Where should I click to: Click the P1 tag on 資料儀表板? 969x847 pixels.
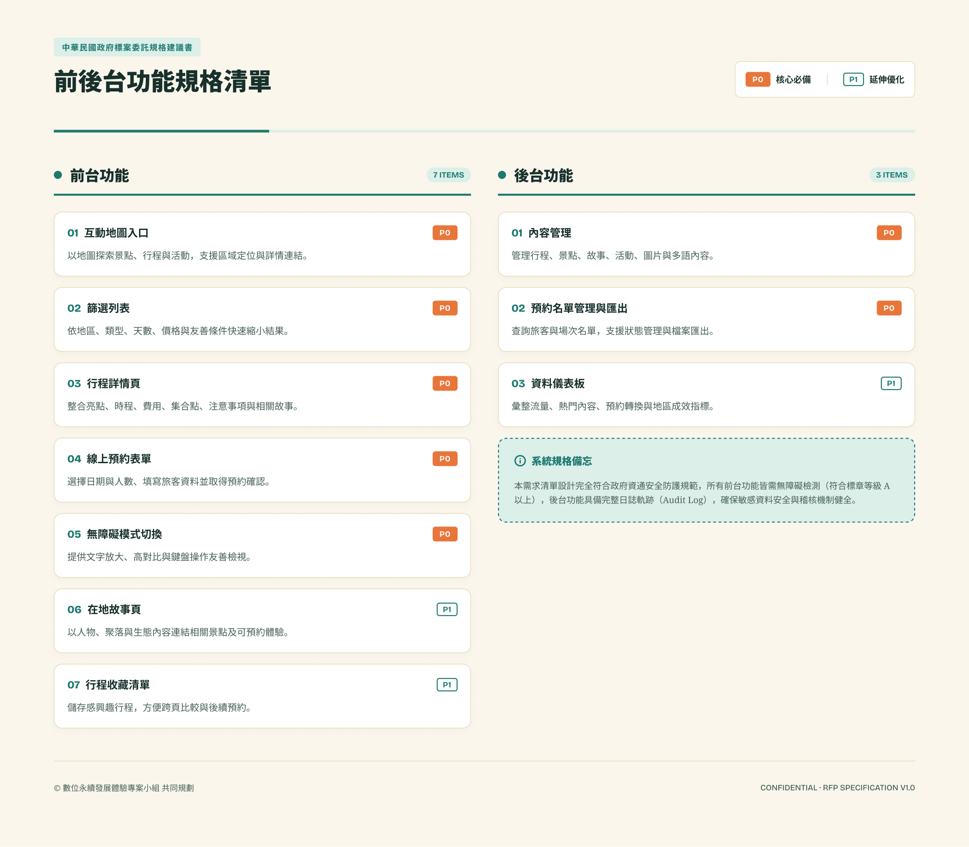coord(891,383)
